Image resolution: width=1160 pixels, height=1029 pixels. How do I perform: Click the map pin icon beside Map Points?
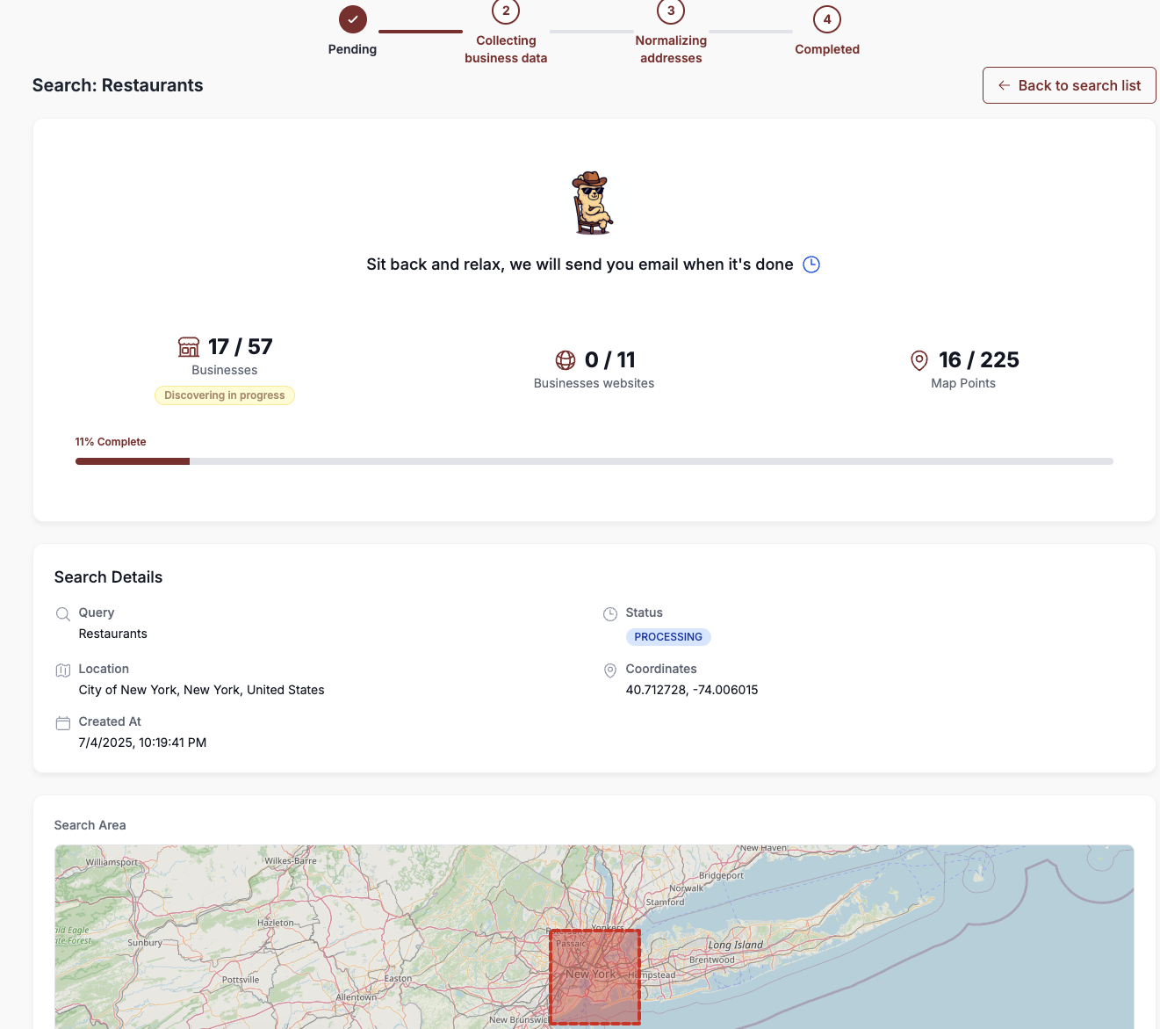tap(919, 360)
